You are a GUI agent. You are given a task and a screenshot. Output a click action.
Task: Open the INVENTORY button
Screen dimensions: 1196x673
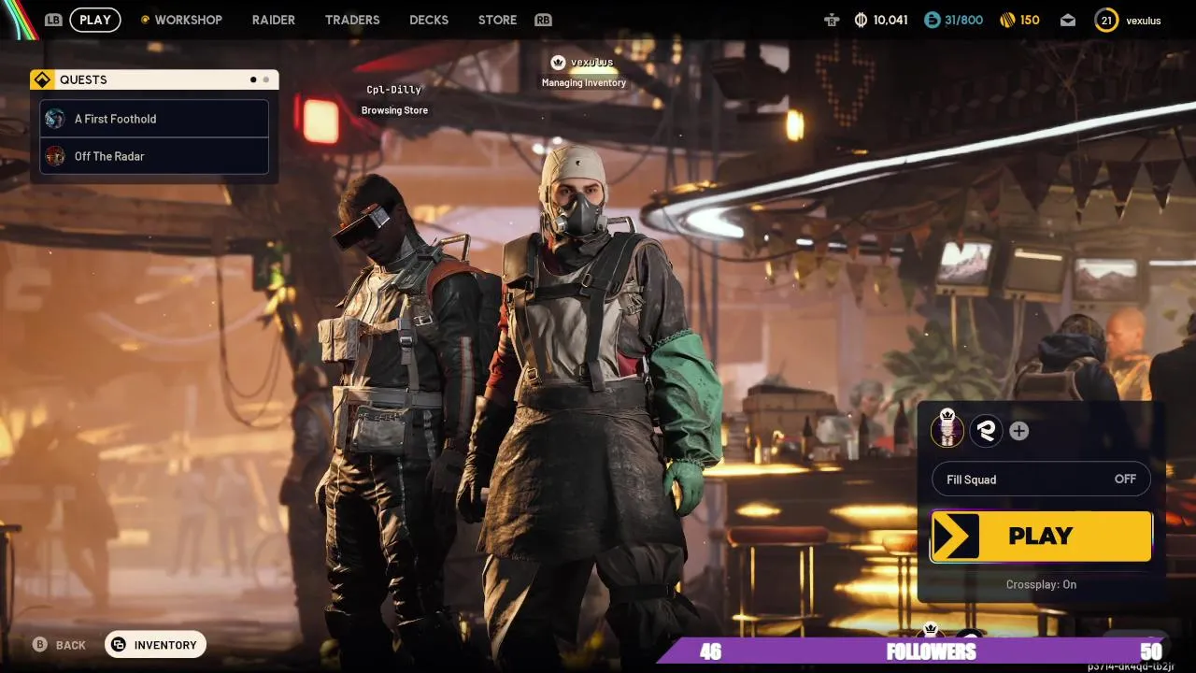pyautogui.click(x=155, y=644)
